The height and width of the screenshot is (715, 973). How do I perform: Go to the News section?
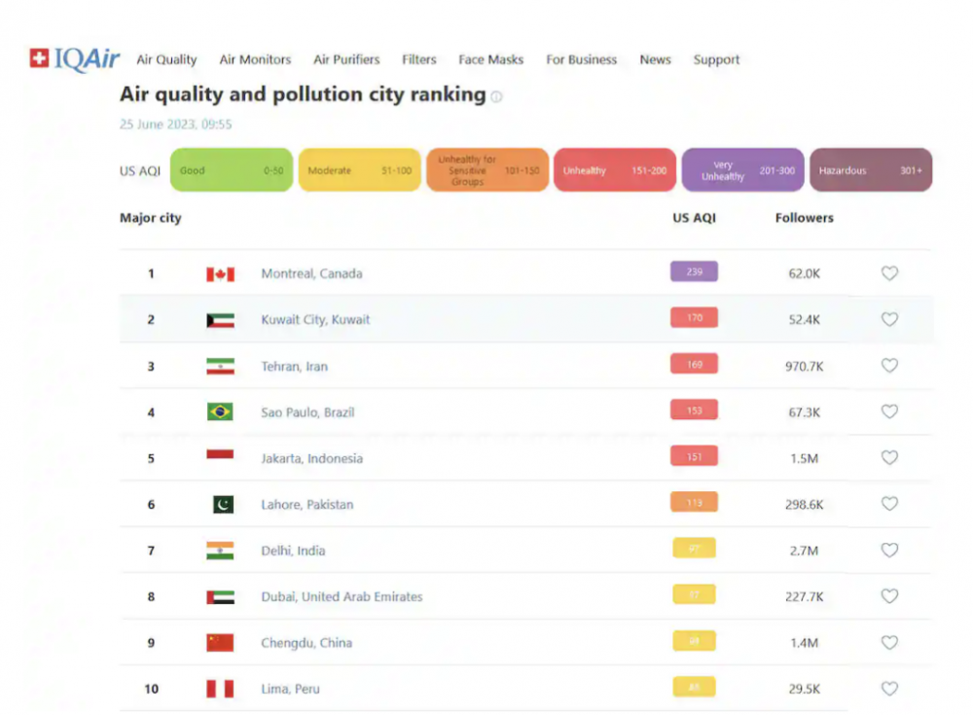coord(655,59)
